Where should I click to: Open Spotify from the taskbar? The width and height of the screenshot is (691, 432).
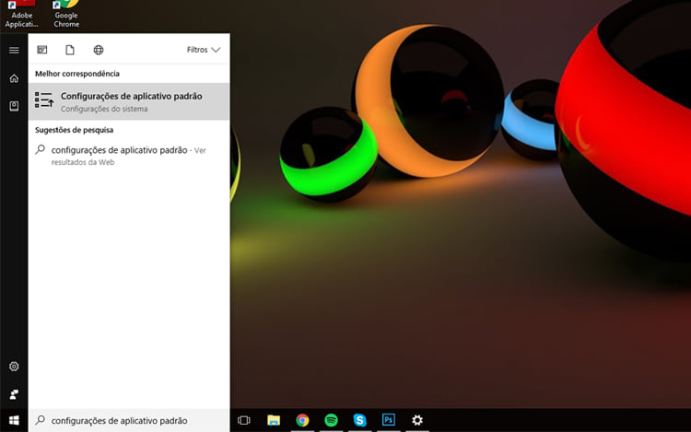[331, 420]
